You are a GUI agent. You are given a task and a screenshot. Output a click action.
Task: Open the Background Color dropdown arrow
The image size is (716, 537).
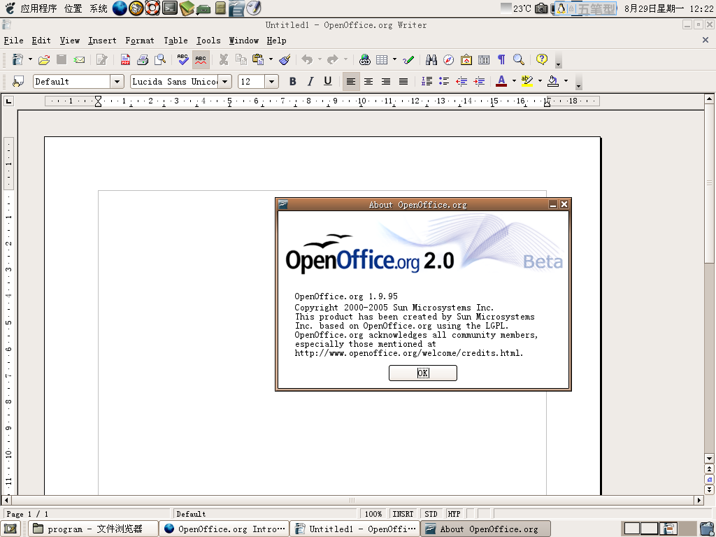[x=566, y=81]
